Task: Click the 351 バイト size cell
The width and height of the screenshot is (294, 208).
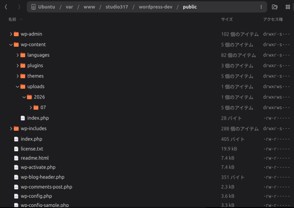Action: click(x=233, y=177)
